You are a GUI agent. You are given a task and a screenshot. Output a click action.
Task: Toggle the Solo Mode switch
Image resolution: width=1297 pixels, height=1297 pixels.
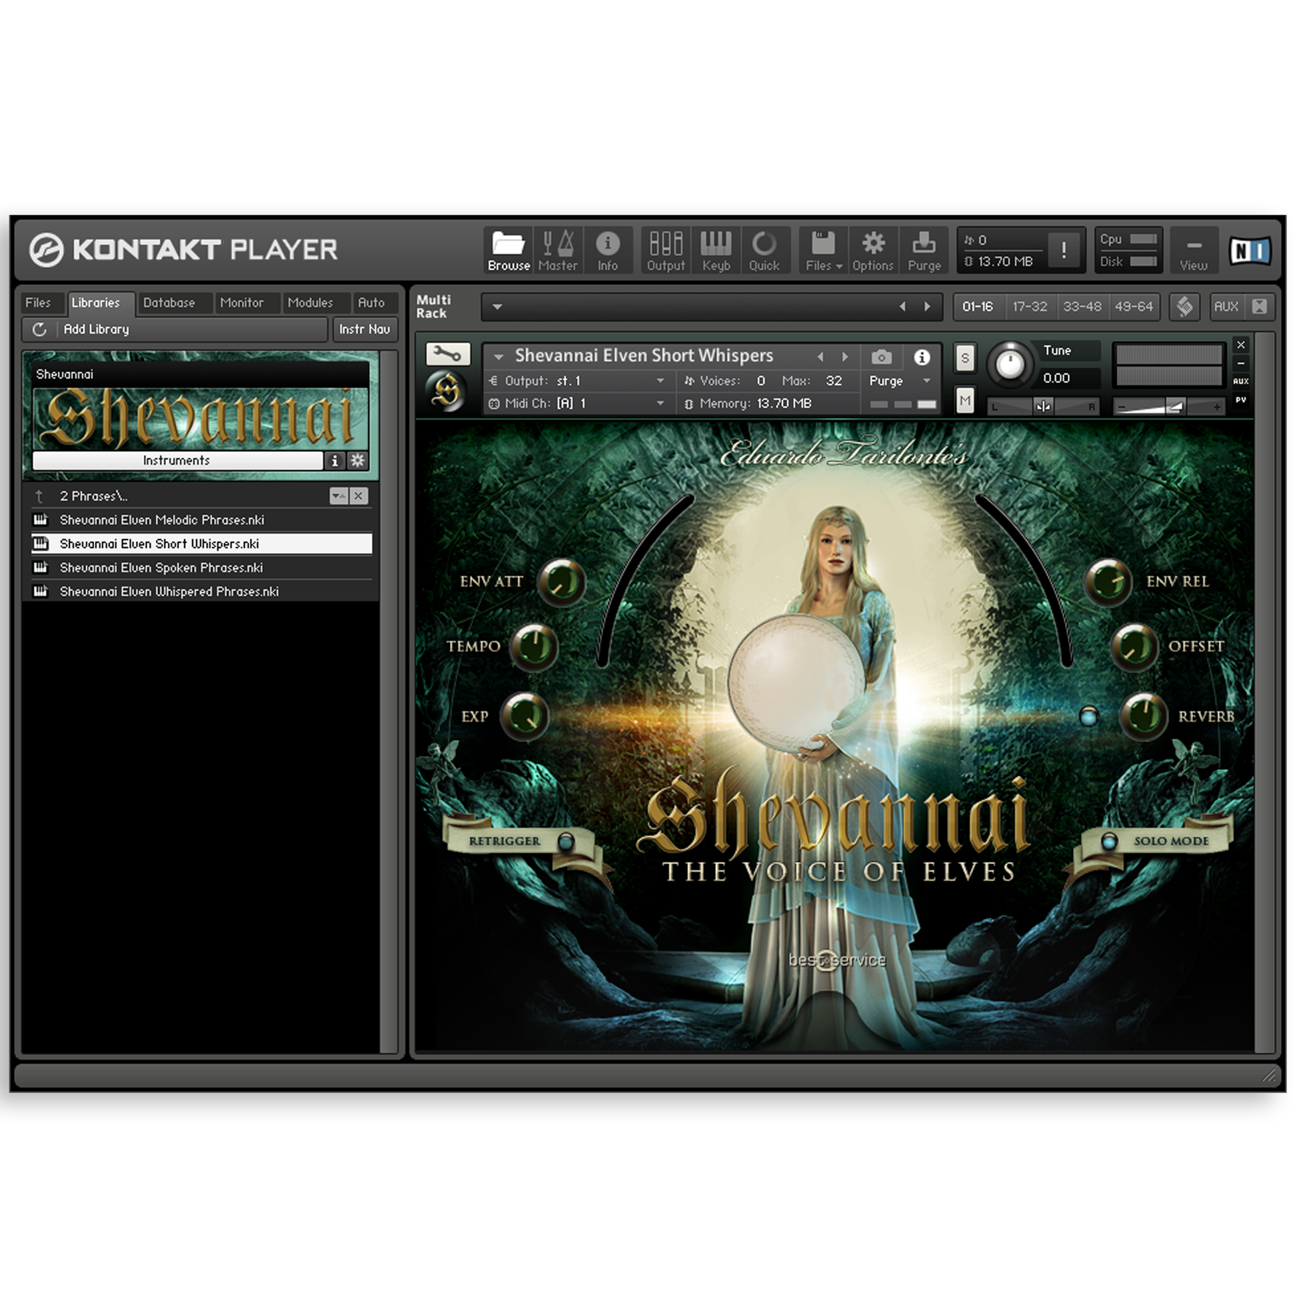pyautogui.click(x=1109, y=840)
